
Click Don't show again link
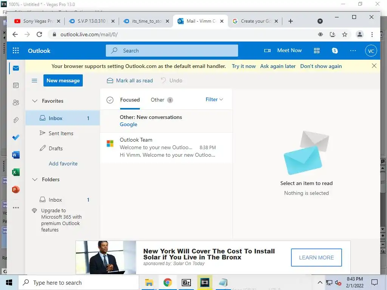[321, 66]
